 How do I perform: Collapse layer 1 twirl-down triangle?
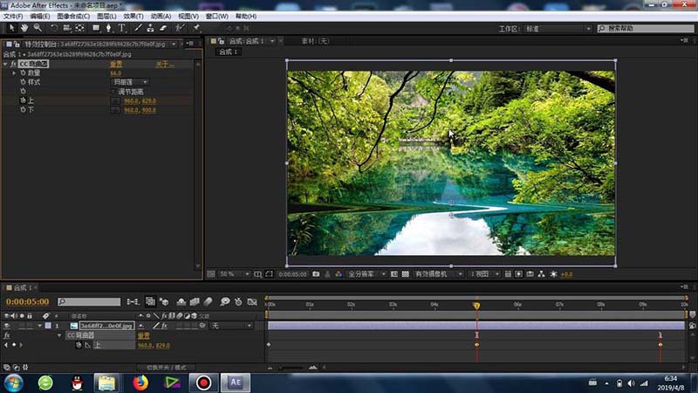tap(39, 326)
